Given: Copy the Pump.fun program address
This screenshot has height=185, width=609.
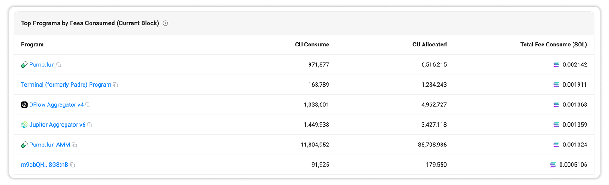Looking at the screenshot, I should coord(59,65).
